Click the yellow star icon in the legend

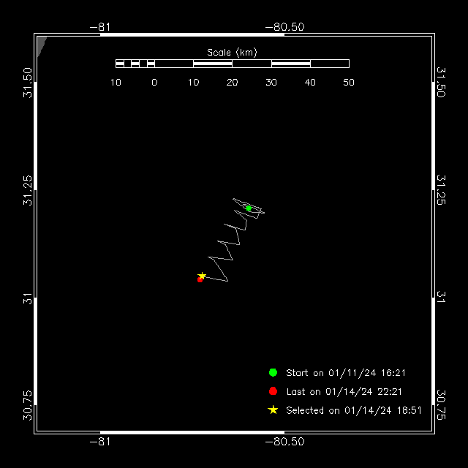(x=273, y=409)
